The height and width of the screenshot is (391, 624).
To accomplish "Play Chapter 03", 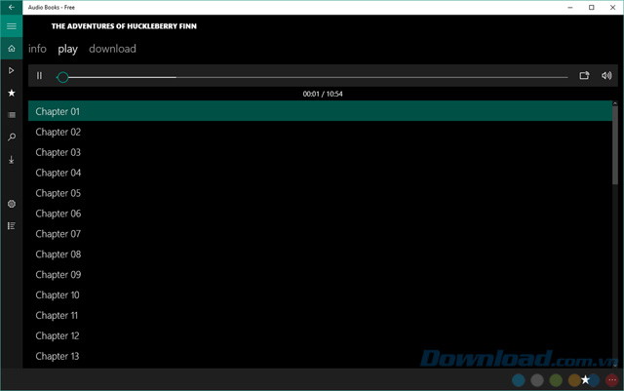I will pyautogui.click(x=320, y=152).
